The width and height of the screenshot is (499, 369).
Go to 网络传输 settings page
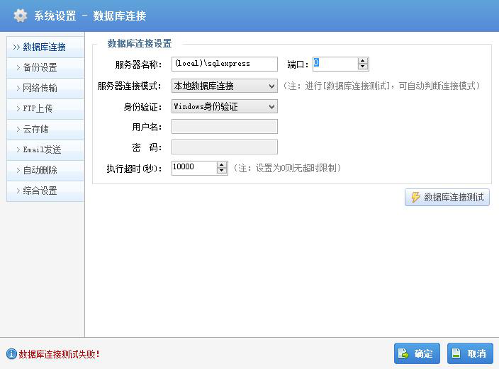click(45, 88)
